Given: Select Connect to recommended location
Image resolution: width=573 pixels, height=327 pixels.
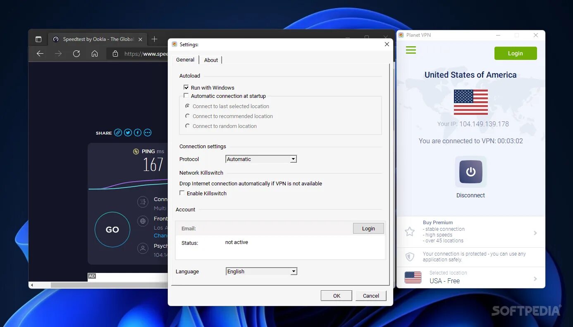Looking at the screenshot, I should pyautogui.click(x=188, y=116).
